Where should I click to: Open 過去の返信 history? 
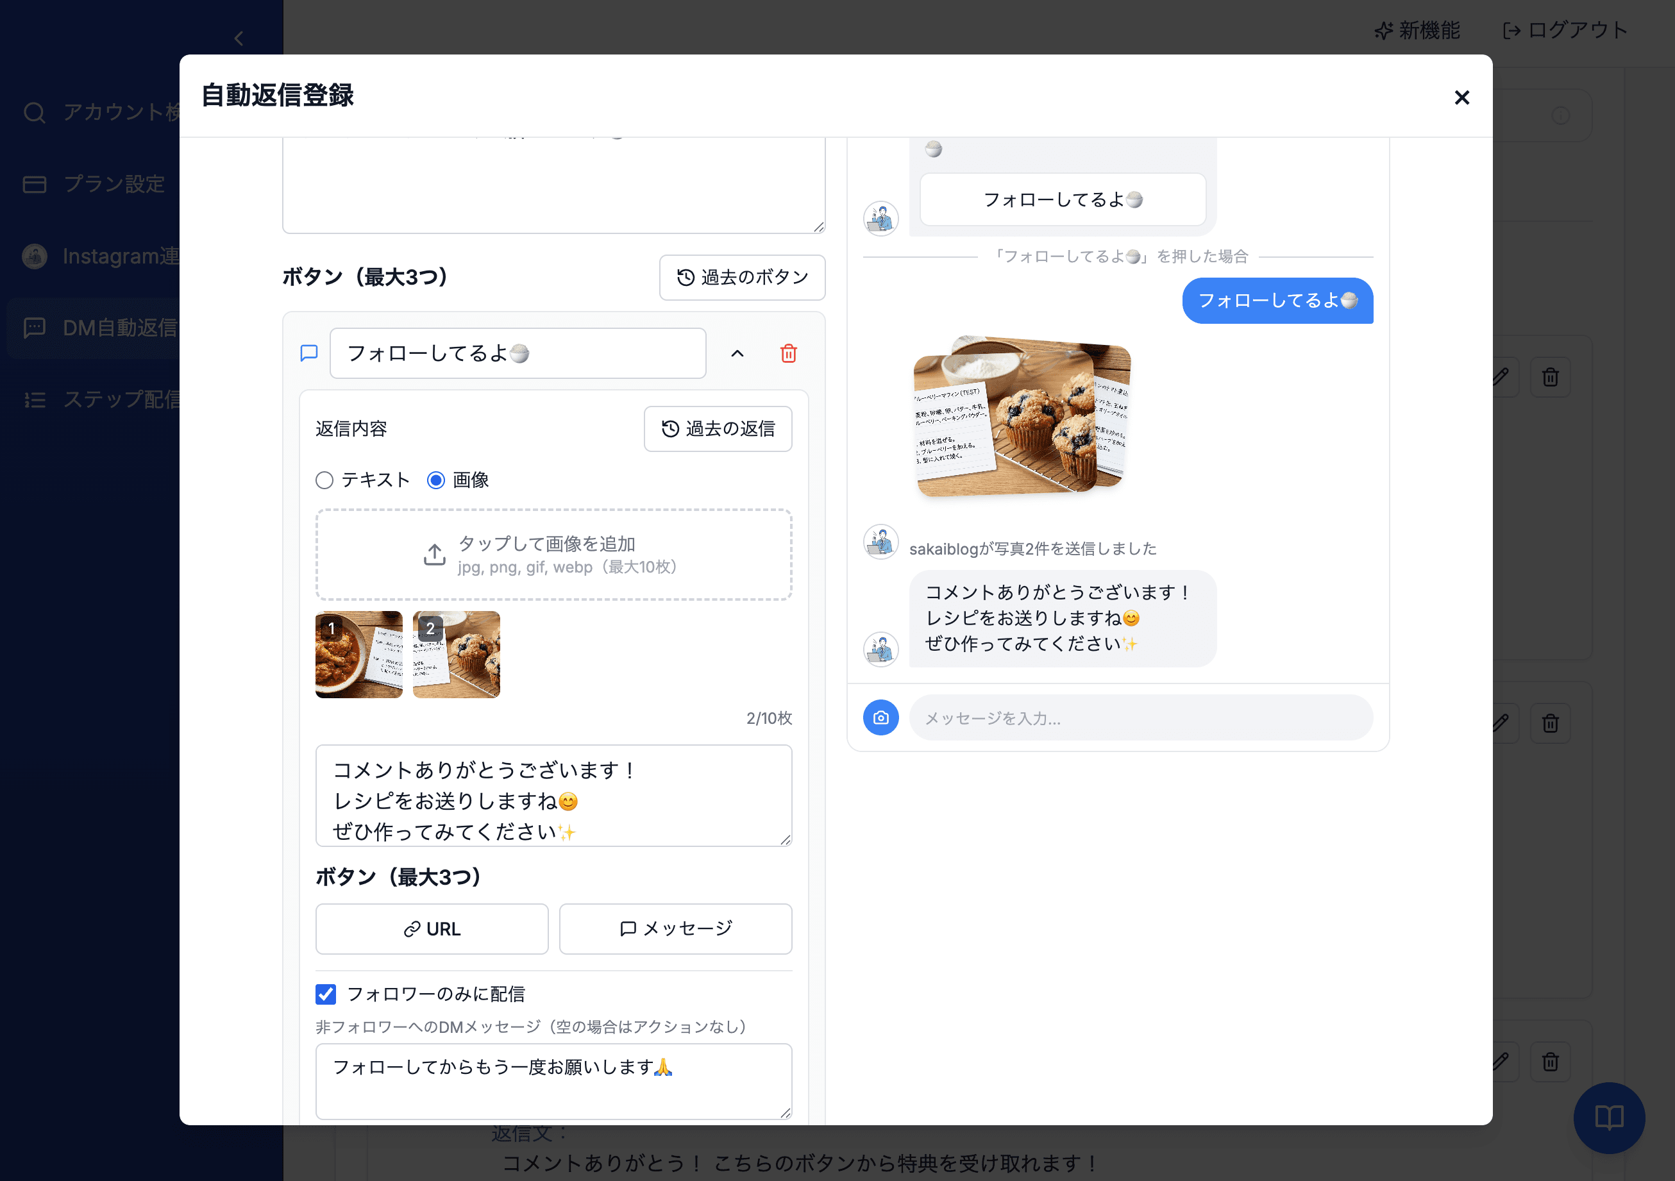(718, 429)
